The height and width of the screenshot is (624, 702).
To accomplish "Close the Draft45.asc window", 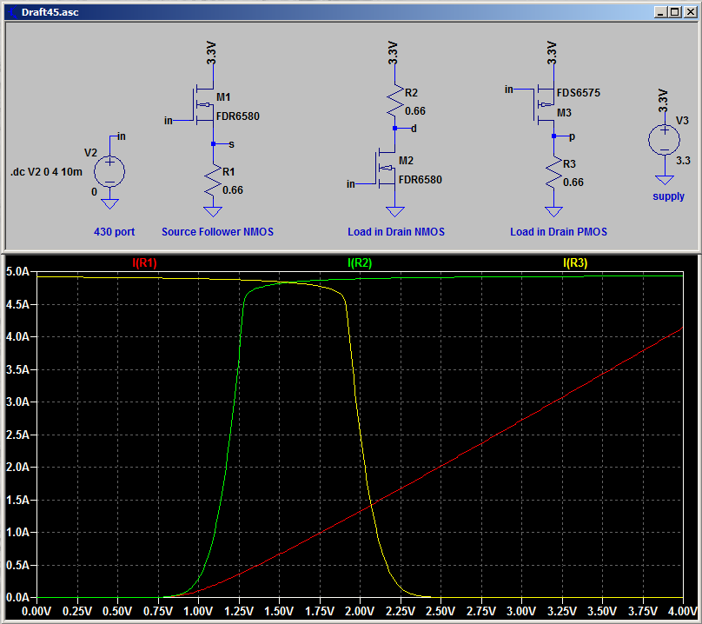I will (691, 12).
